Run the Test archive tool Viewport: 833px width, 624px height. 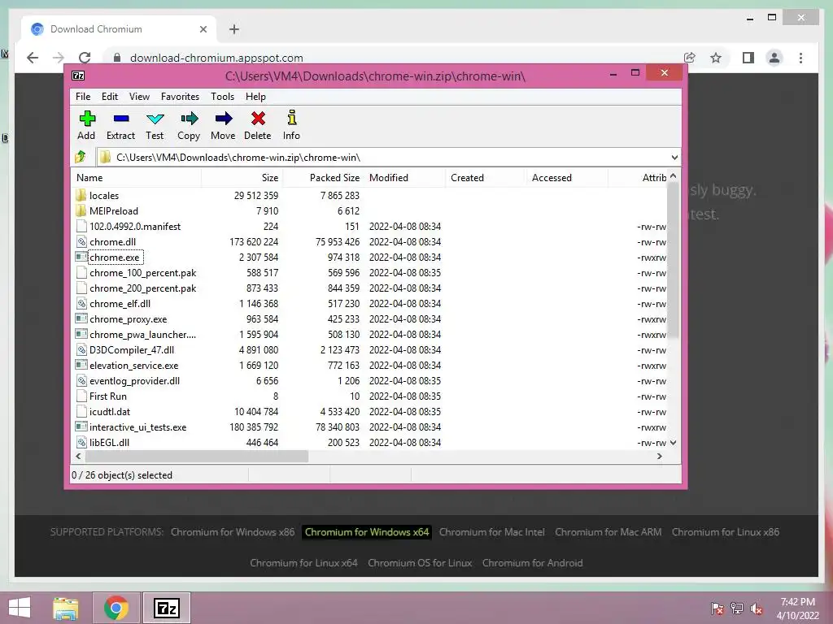(155, 119)
